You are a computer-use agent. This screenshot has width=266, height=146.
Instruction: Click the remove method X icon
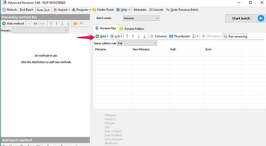(30, 24)
